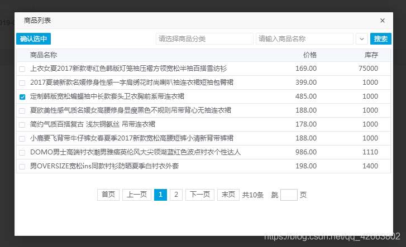Jump to 末页 last page
406x247 pixels.
(228, 195)
